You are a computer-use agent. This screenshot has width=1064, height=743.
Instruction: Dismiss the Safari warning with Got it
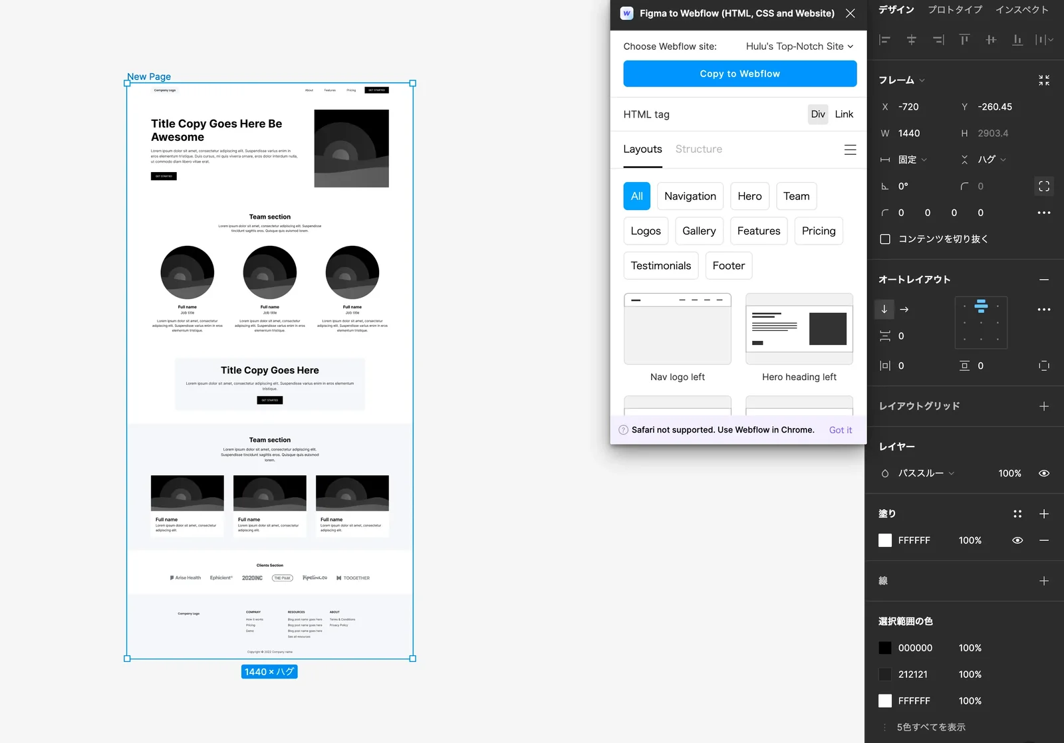tap(841, 430)
